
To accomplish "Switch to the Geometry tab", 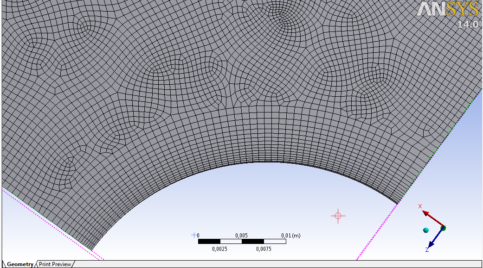I will pos(20,264).
